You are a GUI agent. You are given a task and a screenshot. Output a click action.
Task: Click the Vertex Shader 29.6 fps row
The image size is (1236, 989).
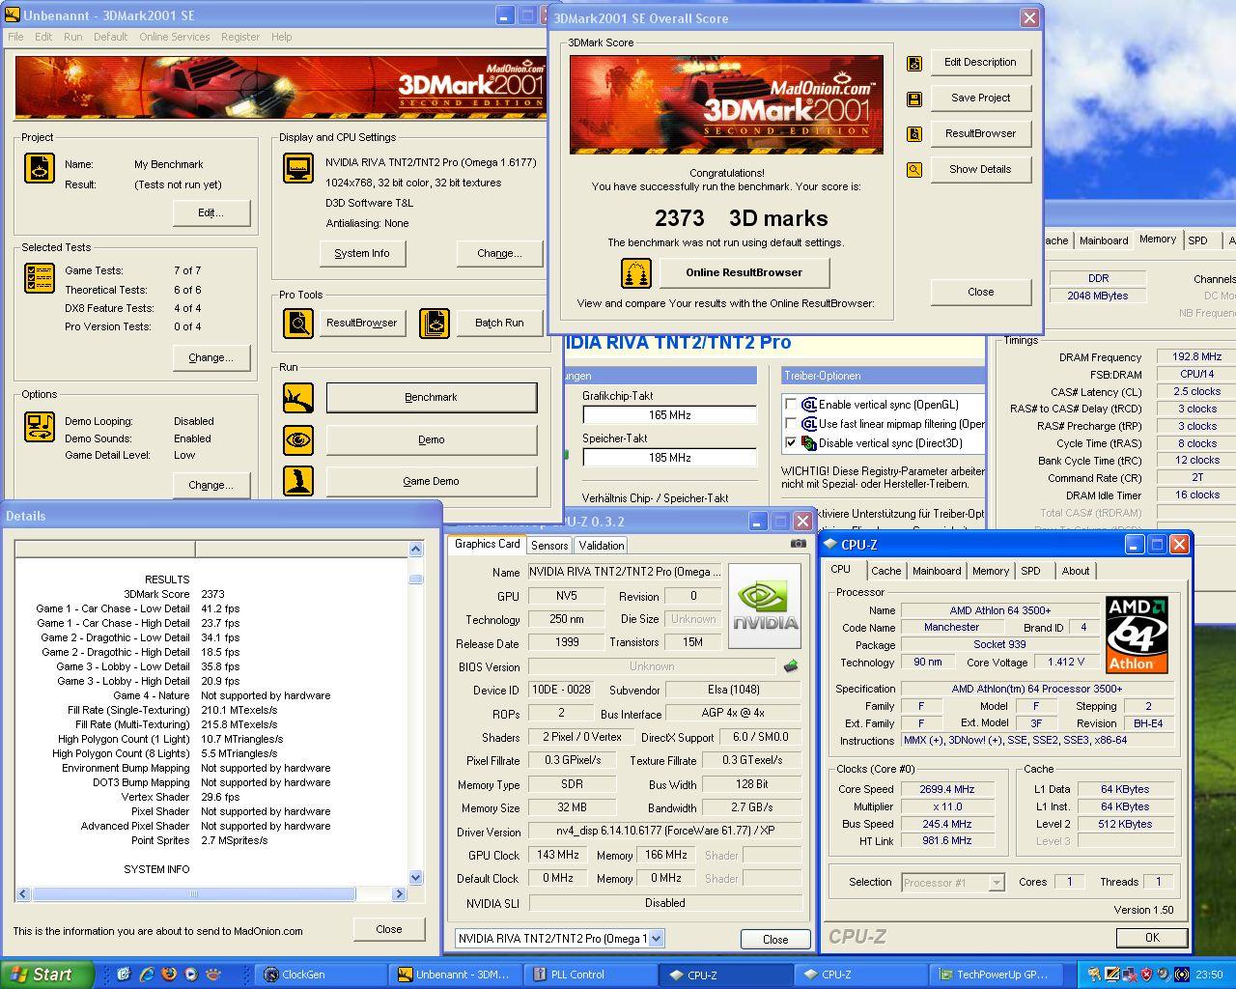tap(181, 797)
